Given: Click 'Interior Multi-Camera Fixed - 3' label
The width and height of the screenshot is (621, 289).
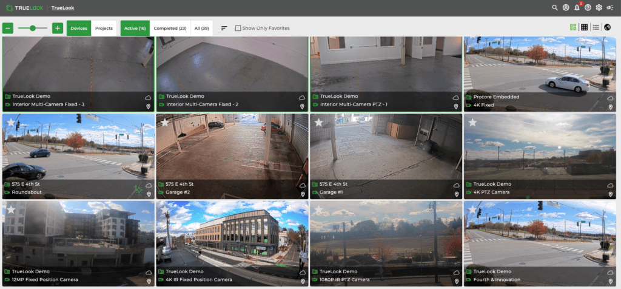Looking at the screenshot, I should pos(49,104).
